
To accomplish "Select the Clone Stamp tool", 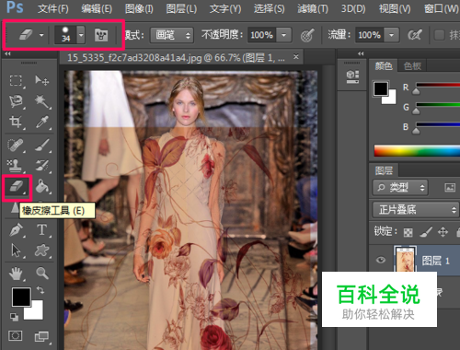I will (x=16, y=166).
